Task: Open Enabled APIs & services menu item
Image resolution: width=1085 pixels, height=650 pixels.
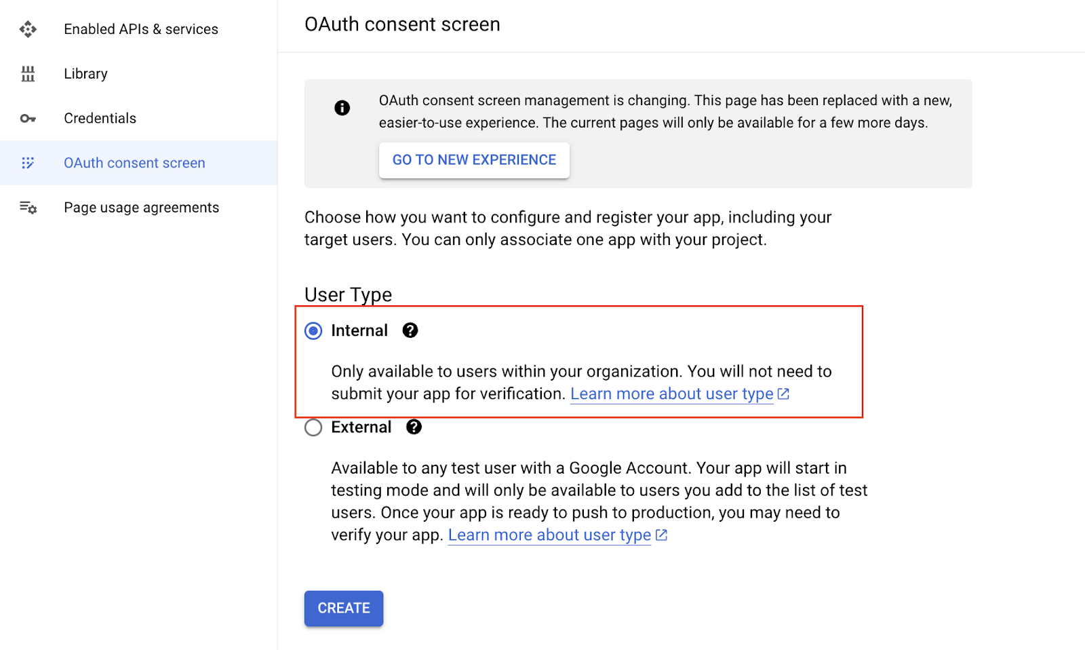Action: click(141, 29)
